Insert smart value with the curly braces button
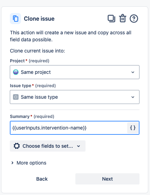 tap(133, 128)
